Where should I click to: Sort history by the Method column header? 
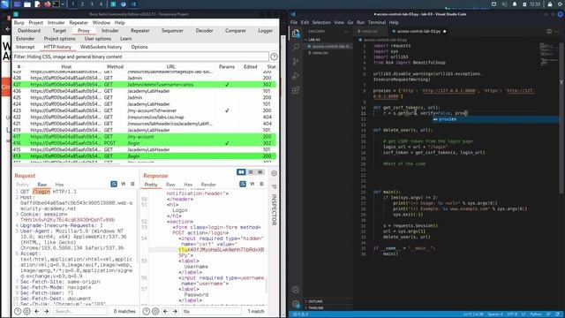(x=115, y=67)
